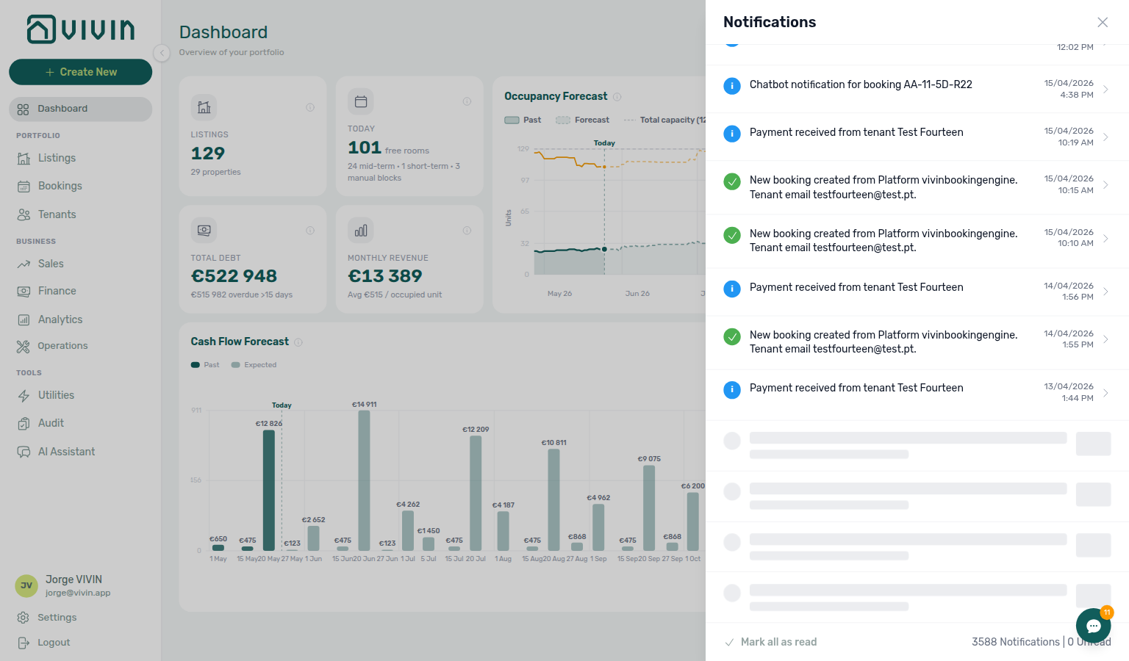Click the Logout icon
The image size is (1129, 661).
point(23,643)
